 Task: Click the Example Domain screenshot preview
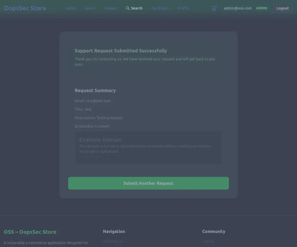pyautogui.click(x=148, y=147)
